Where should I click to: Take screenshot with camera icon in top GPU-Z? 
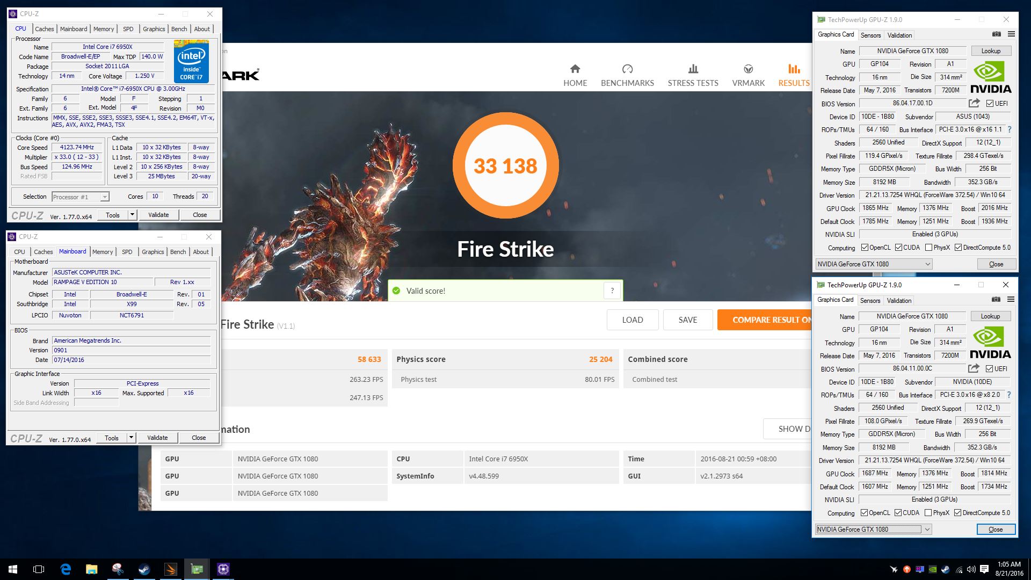(997, 34)
